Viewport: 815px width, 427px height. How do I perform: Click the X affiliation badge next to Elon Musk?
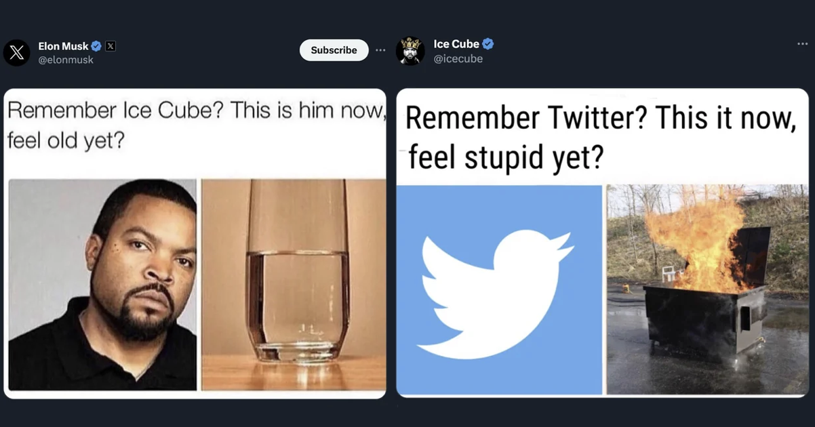(x=111, y=46)
